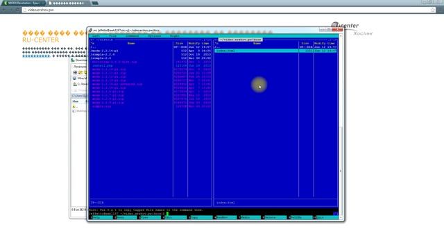Click the 7 Mkdir function key
Image resolution: width=444 pixels, height=250 pixels.
[x=250, y=217]
